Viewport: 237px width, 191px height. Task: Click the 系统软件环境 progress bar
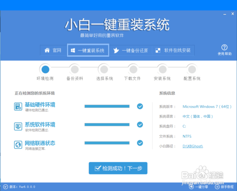pyautogui.click(x=107, y=125)
